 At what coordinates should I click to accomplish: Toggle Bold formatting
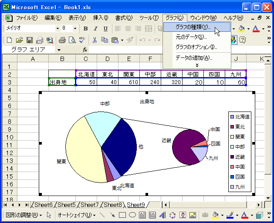[x=85, y=28]
